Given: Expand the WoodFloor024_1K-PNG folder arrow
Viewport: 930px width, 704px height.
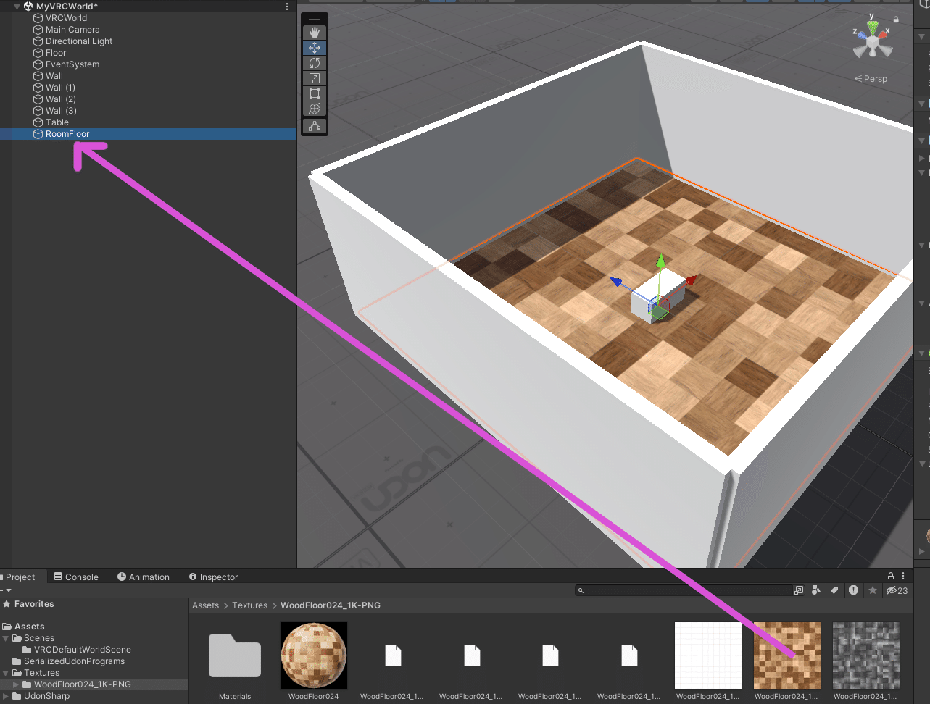Looking at the screenshot, I should click(16, 684).
